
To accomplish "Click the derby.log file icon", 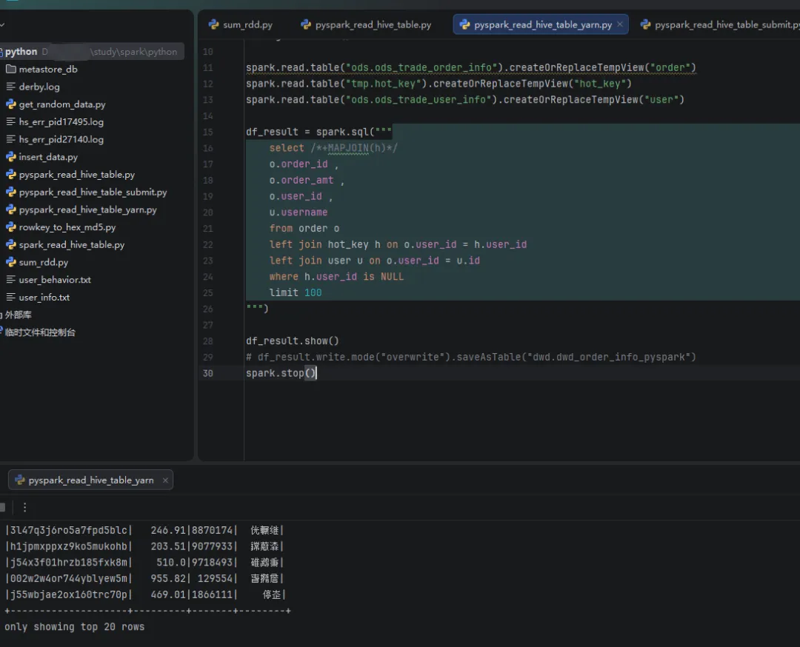I will click(x=10, y=87).
